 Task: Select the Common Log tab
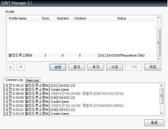pos(14,80)
